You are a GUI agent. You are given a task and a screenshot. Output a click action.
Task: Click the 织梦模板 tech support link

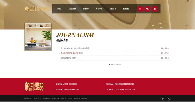point(84,98)
